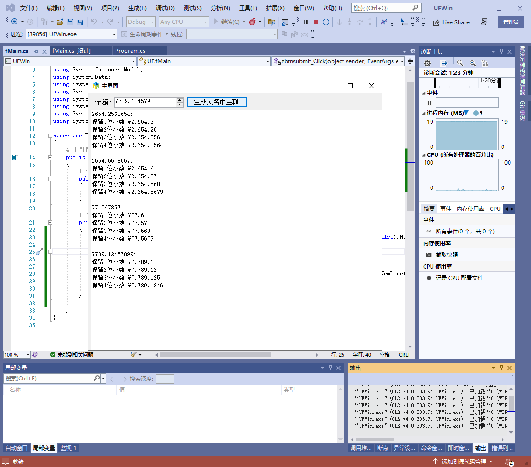Select the 内存使用率 diagnostic tab
The image size is (531, 467).
(470, 209)
